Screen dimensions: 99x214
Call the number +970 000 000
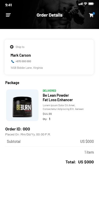pyautogui.click(x=23, y=61)
